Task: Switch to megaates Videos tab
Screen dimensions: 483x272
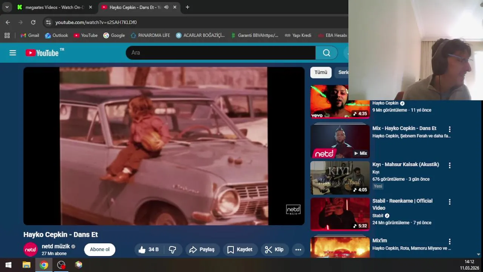Action: click(55, 7)
